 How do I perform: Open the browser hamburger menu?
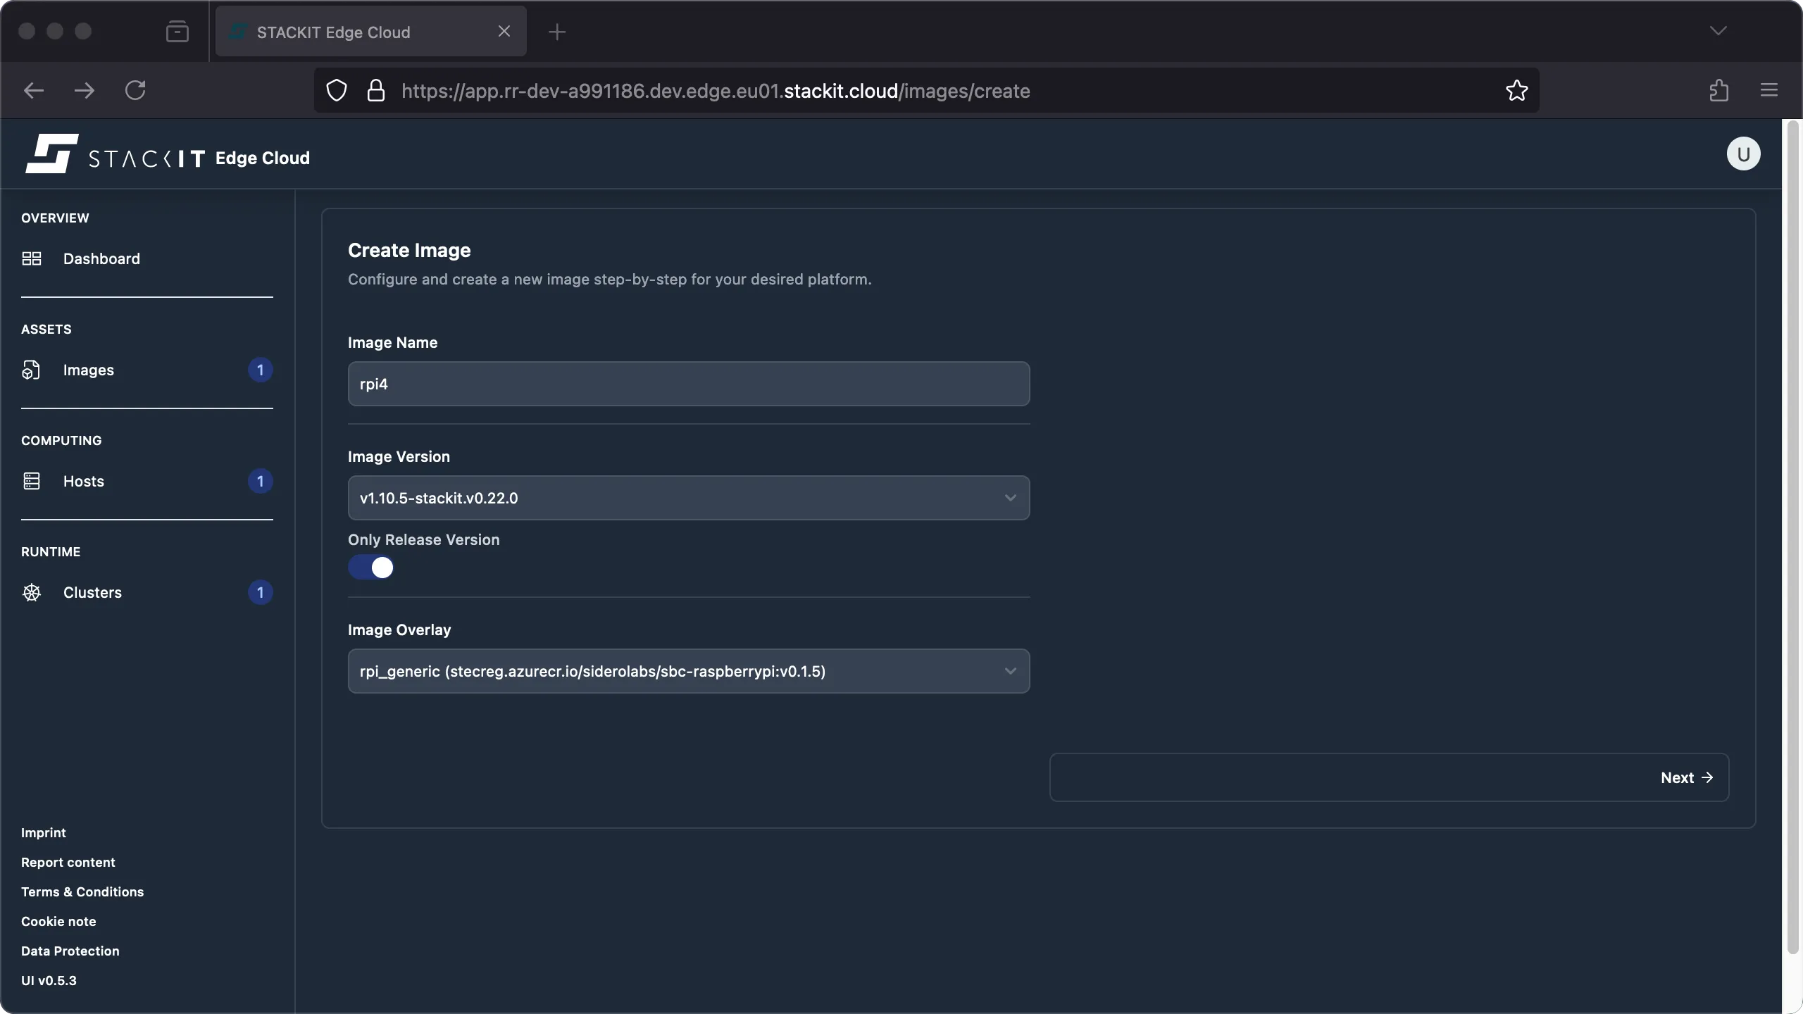[1768, 90]
